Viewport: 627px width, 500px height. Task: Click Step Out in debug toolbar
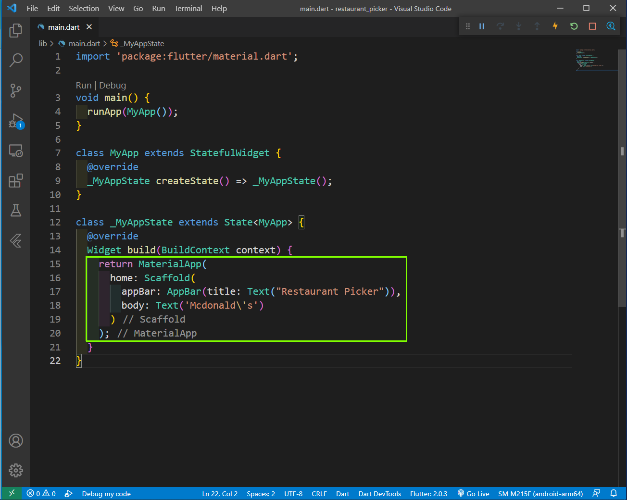537,26
